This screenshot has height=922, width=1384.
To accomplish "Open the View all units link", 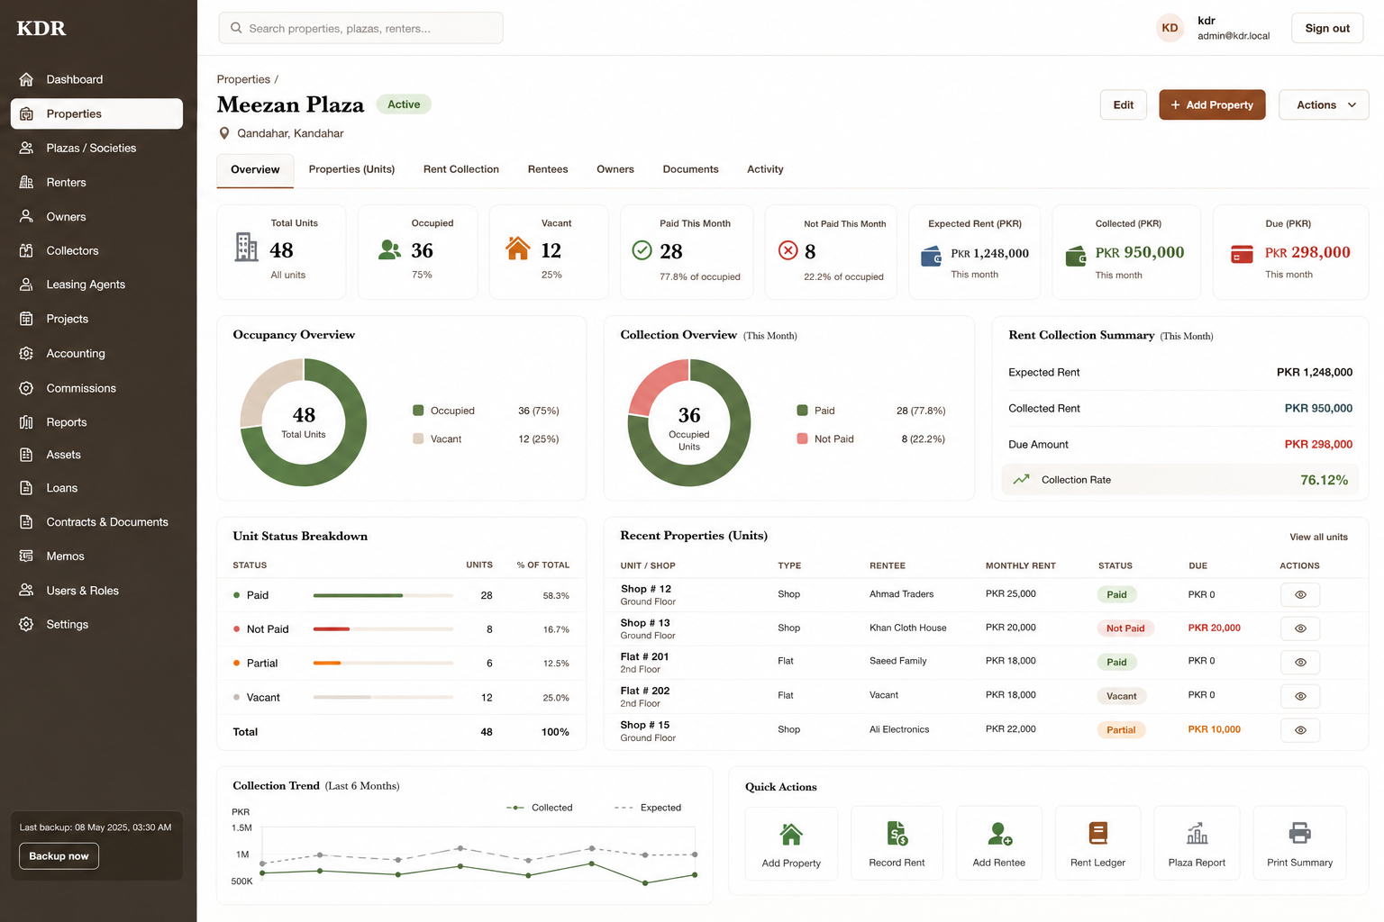I will click(x=1318, y=538).
